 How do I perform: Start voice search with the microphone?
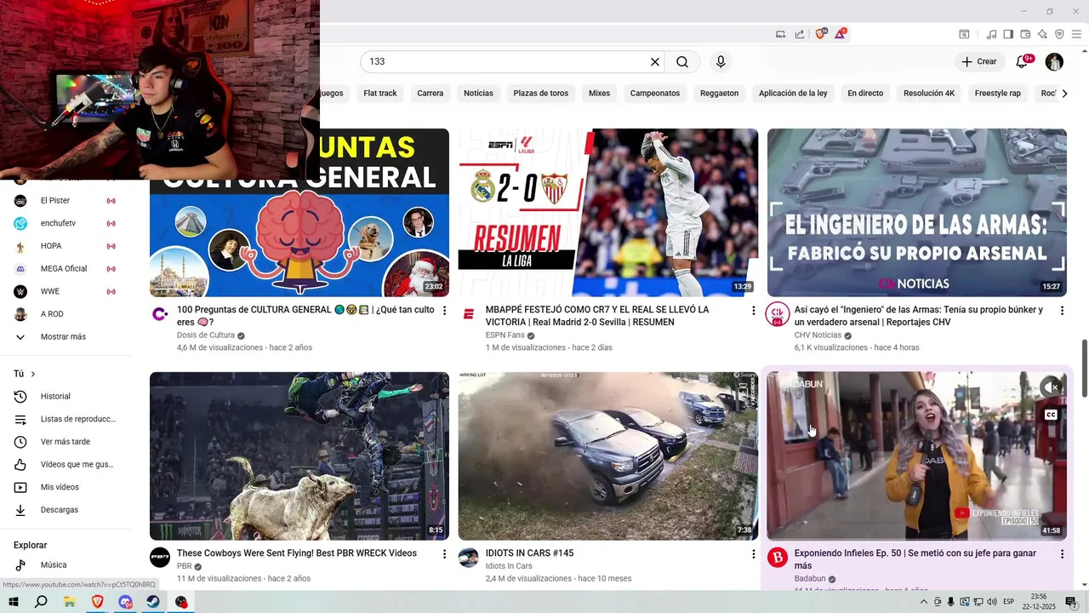pos(721,62)
